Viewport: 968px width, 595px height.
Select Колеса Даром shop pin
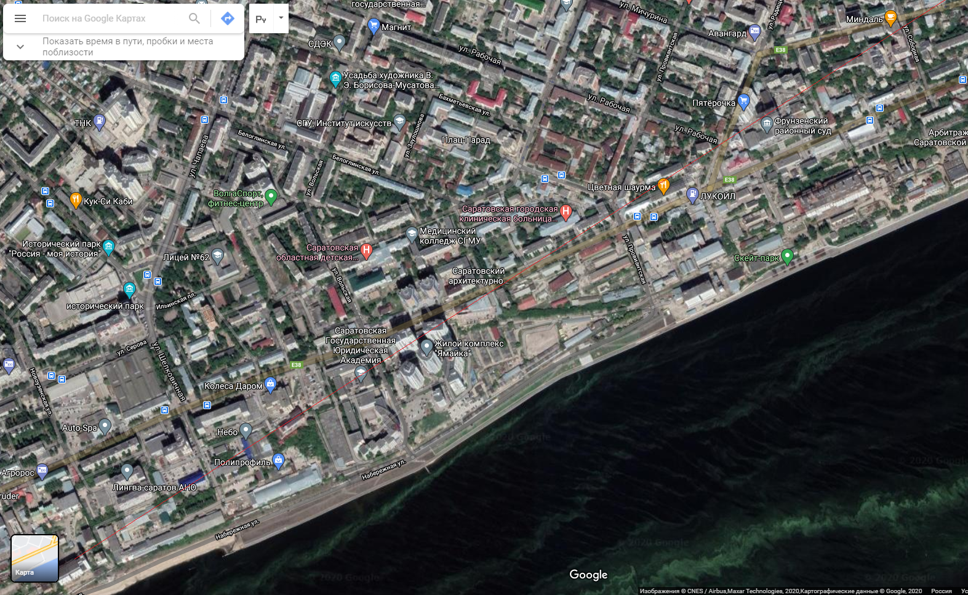point(270,385)
